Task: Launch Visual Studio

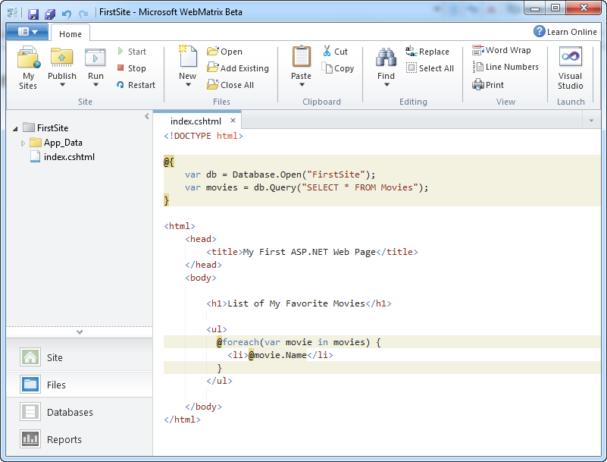Action: (570, 68)
